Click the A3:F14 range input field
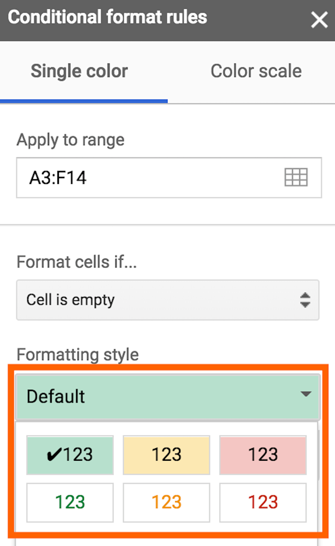Viewport: 335px width, 546px height. tap(169, 178)
